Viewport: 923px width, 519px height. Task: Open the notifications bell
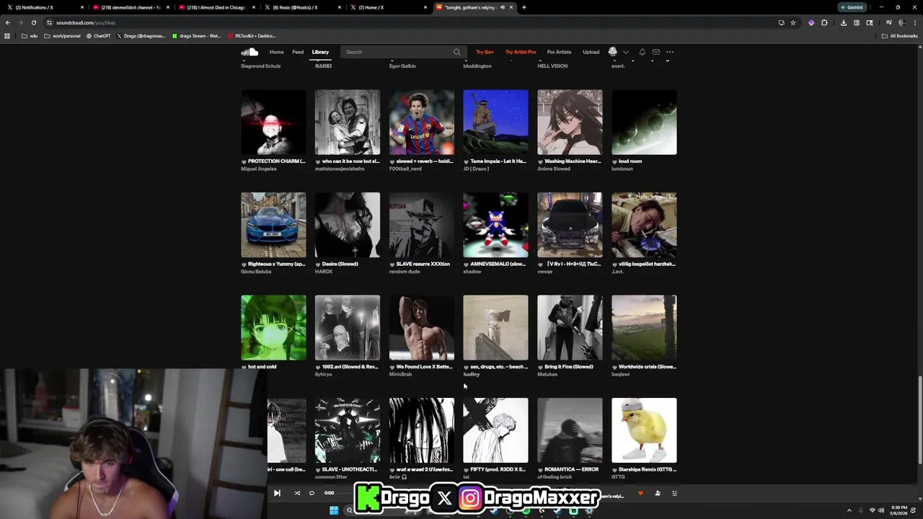(642, 52)
